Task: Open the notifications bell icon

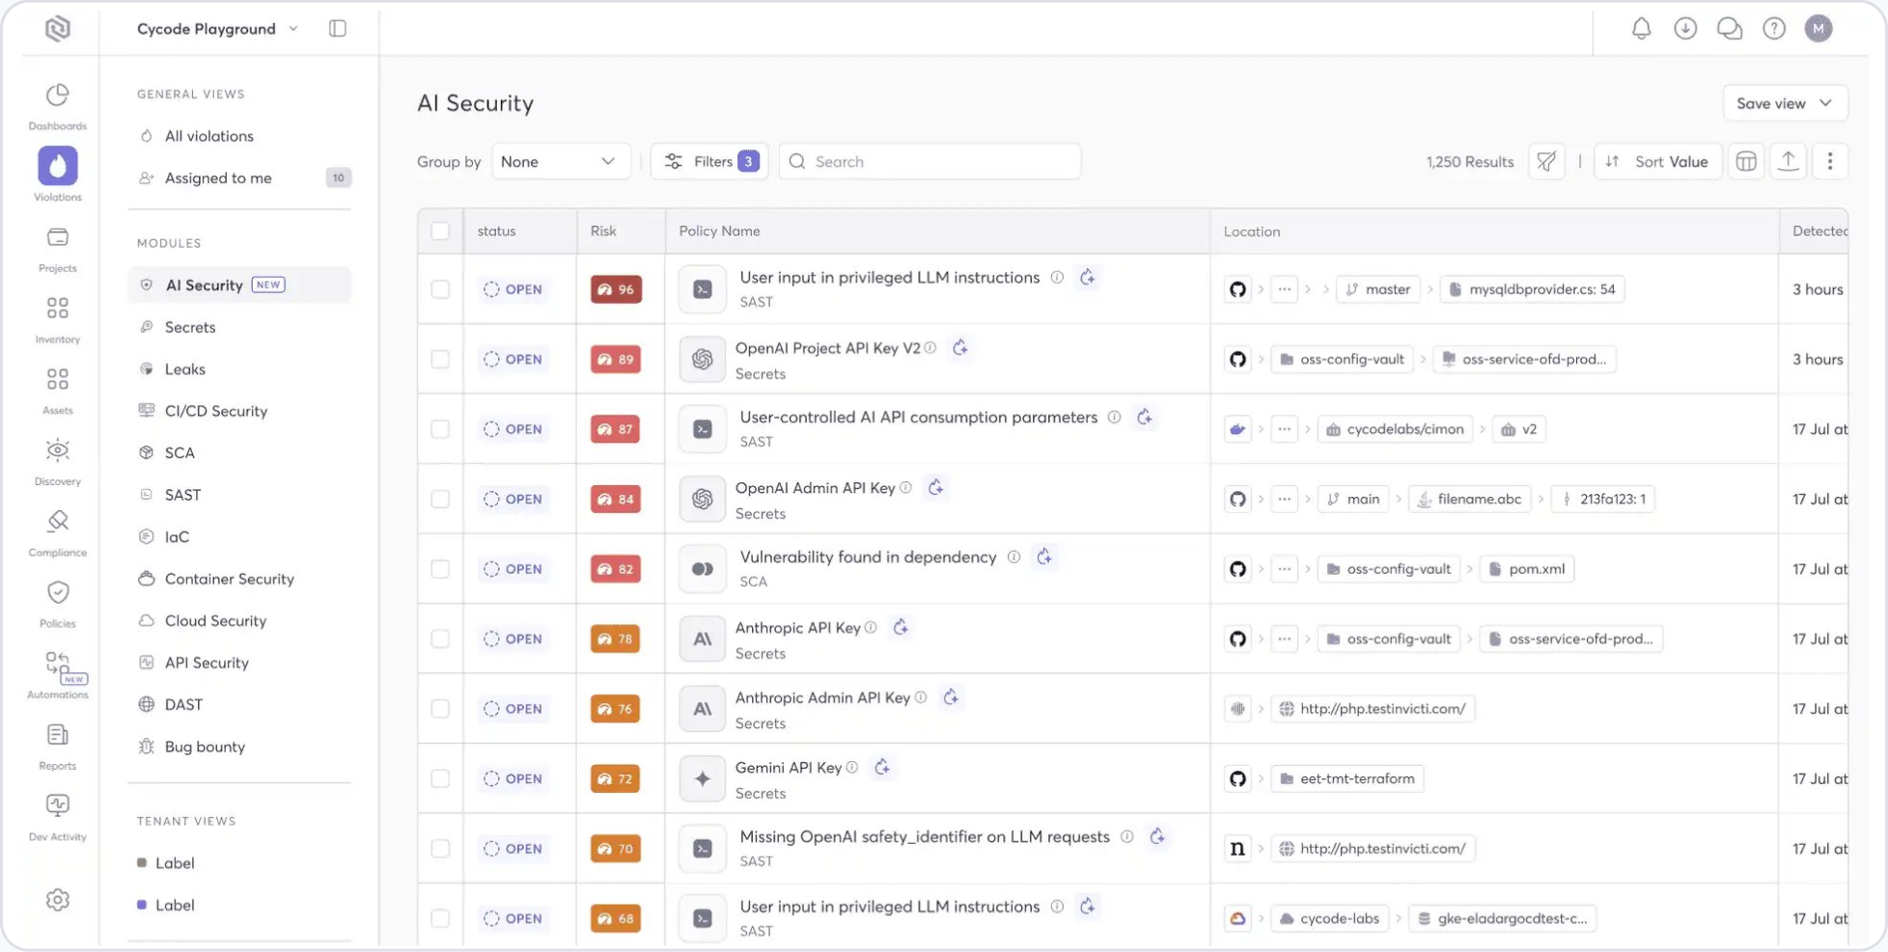Action: point(1641,29)
